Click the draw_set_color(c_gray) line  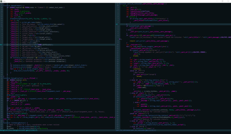tap(17, 95)
